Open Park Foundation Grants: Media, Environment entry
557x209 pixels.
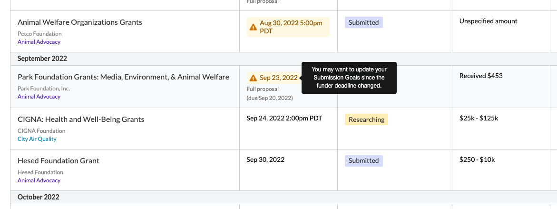click(123, 77)
